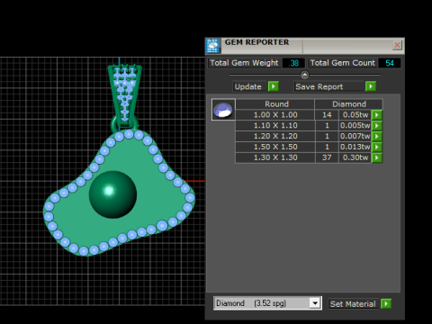Click the 0.013tw weight cell

click(x=355, y=147)
